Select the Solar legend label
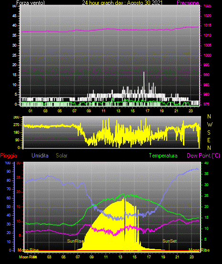 [x=61, y=156]
